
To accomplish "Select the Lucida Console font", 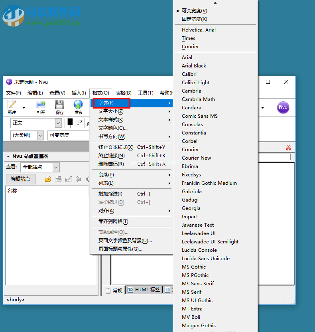I will pyautogui.click(x=215, y=250).
